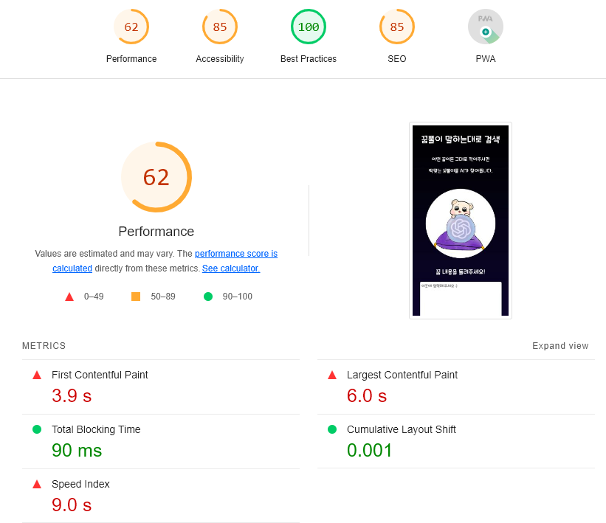The height and width of the screenshot is (523, 606).
Task: Click green dot beside Cumulative Layout Shift
Action: click(332, 429)
